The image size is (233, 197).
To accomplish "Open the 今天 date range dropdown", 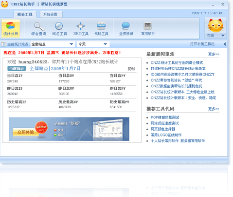I will point(93,44).
